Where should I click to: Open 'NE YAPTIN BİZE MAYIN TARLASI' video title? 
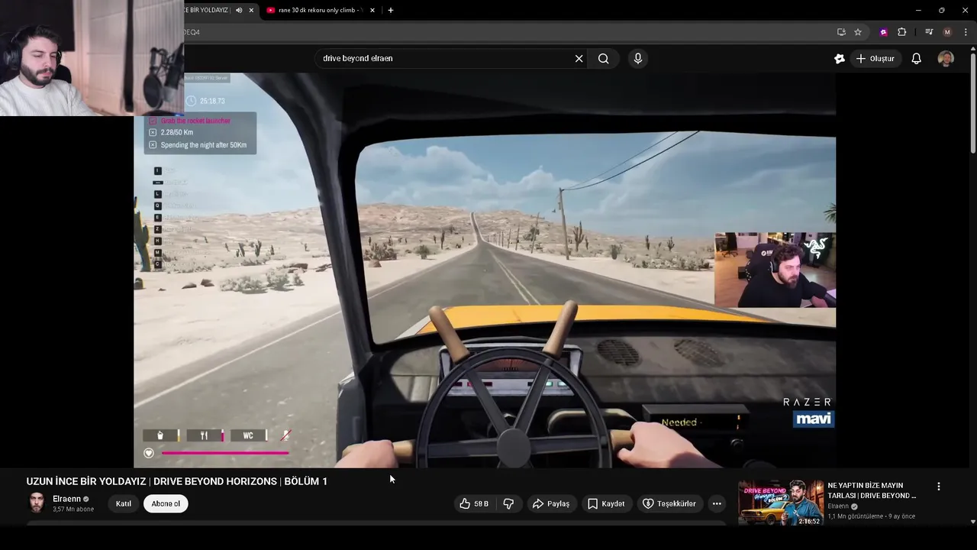tap(872, 490)
